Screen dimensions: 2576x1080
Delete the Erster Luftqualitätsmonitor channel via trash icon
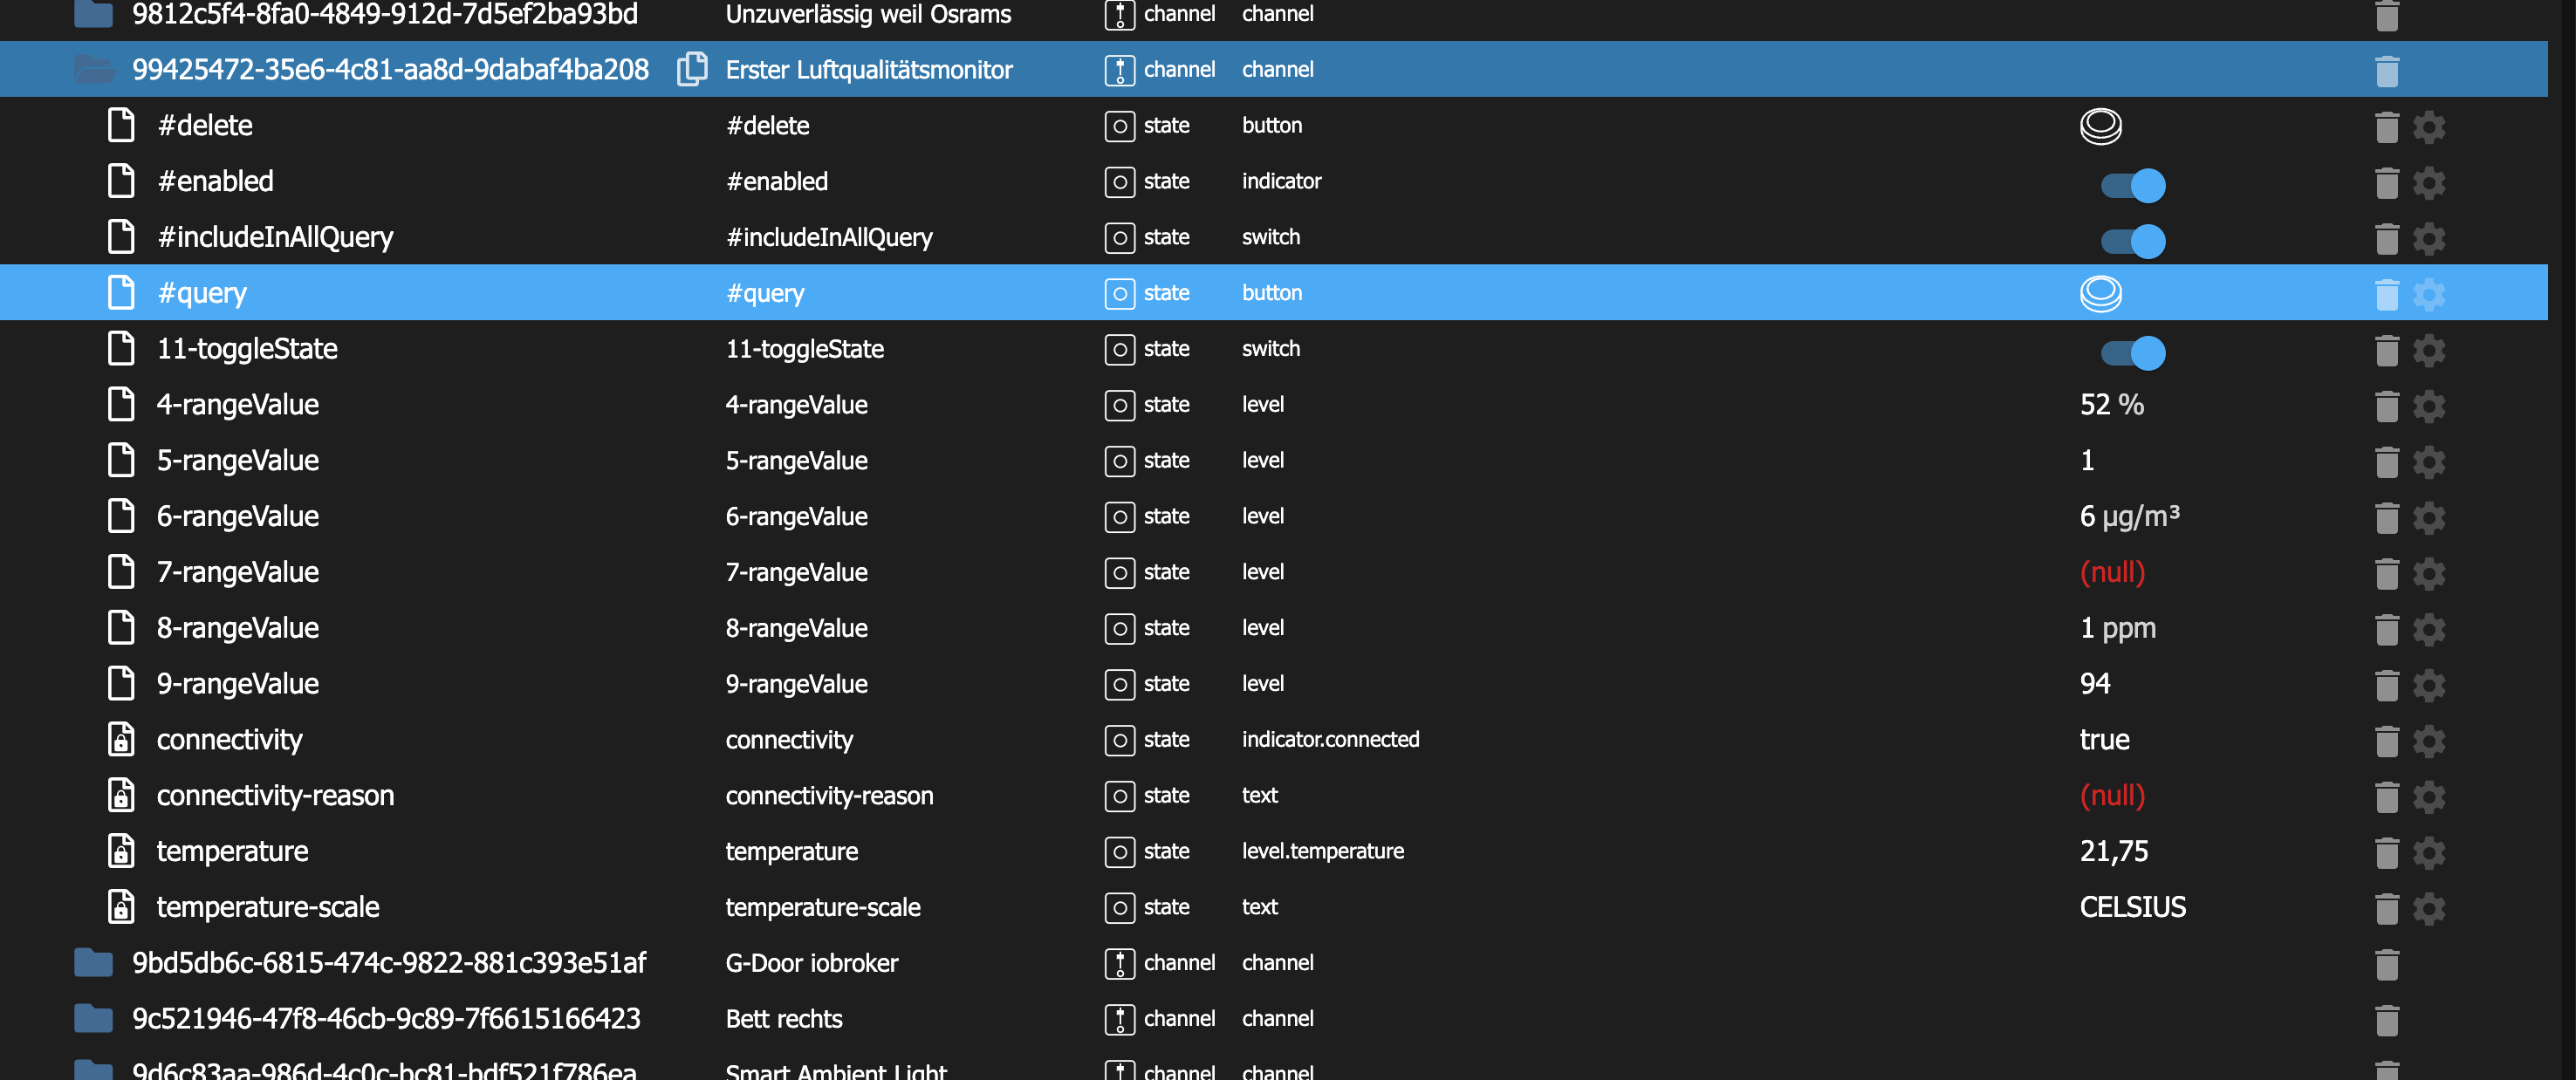click(2386, 71)
